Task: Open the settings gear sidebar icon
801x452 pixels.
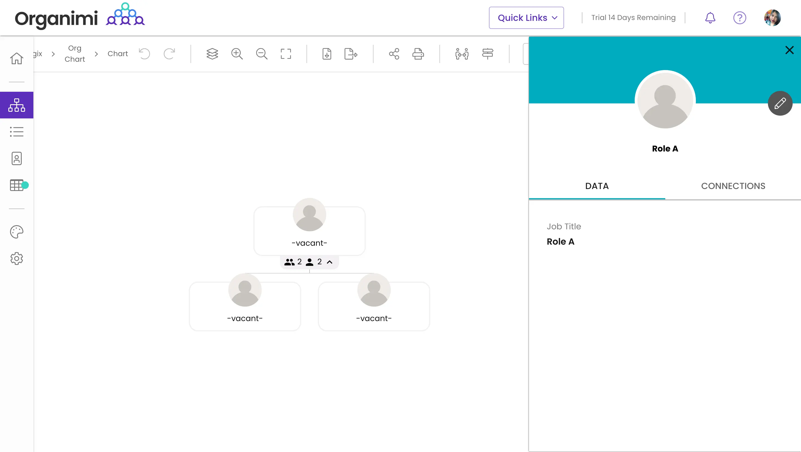Action: click(16, 259)
